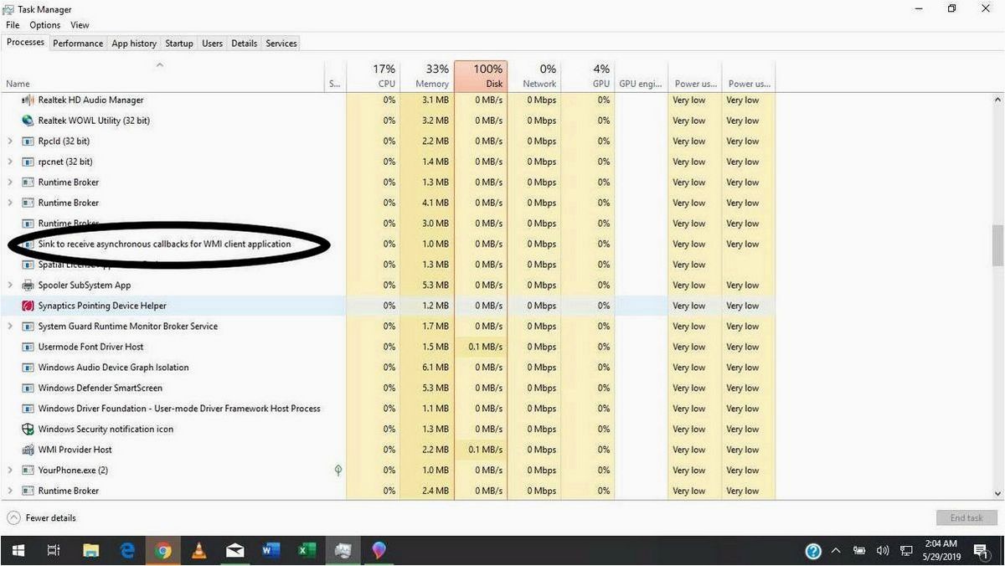
Task: Click the Windows Audio Device Graph Isolation icon
Action: 28,368
